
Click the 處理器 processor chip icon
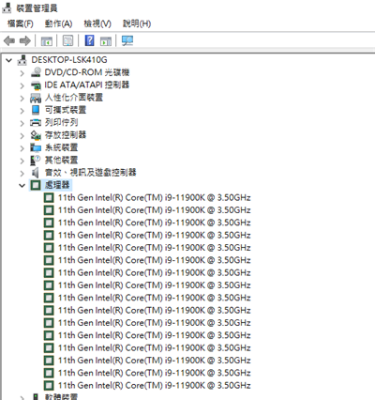coord(36,185)
